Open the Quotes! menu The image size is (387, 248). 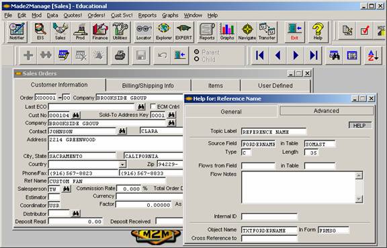pyautogui.click(x=73, y=15)
